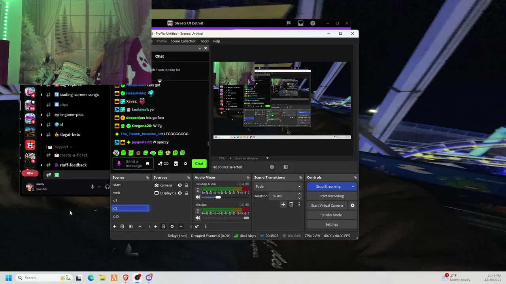The image size is (506, 284).
Task: Toggle lock on camera source
Action: (x=187, y=185)
